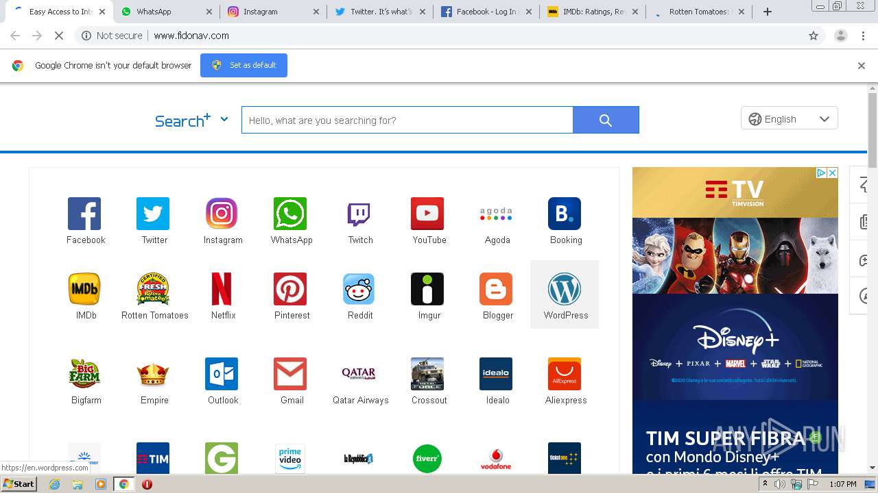The height and width of the screenshot is (493, 878).
Task: Open the Netflix shortcut icon
Action: [x=222, y=289]
